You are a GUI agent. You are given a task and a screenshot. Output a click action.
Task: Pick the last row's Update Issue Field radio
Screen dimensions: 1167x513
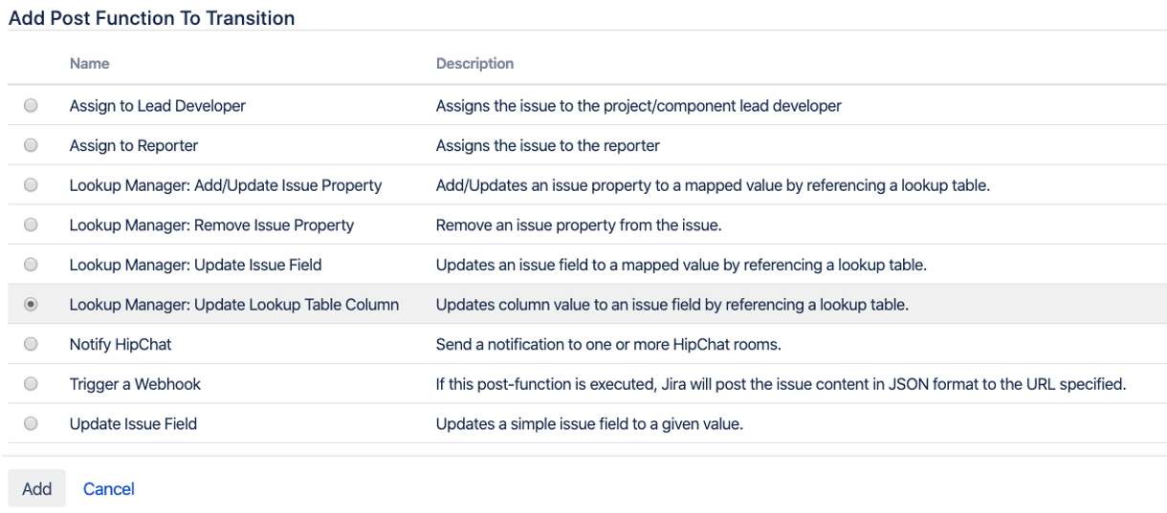click(31, 423)
